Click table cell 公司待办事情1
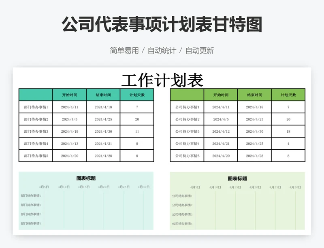 (187, 107)
